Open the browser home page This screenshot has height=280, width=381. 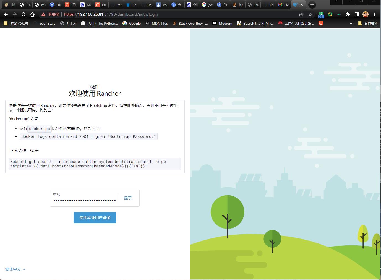[32, 14]
